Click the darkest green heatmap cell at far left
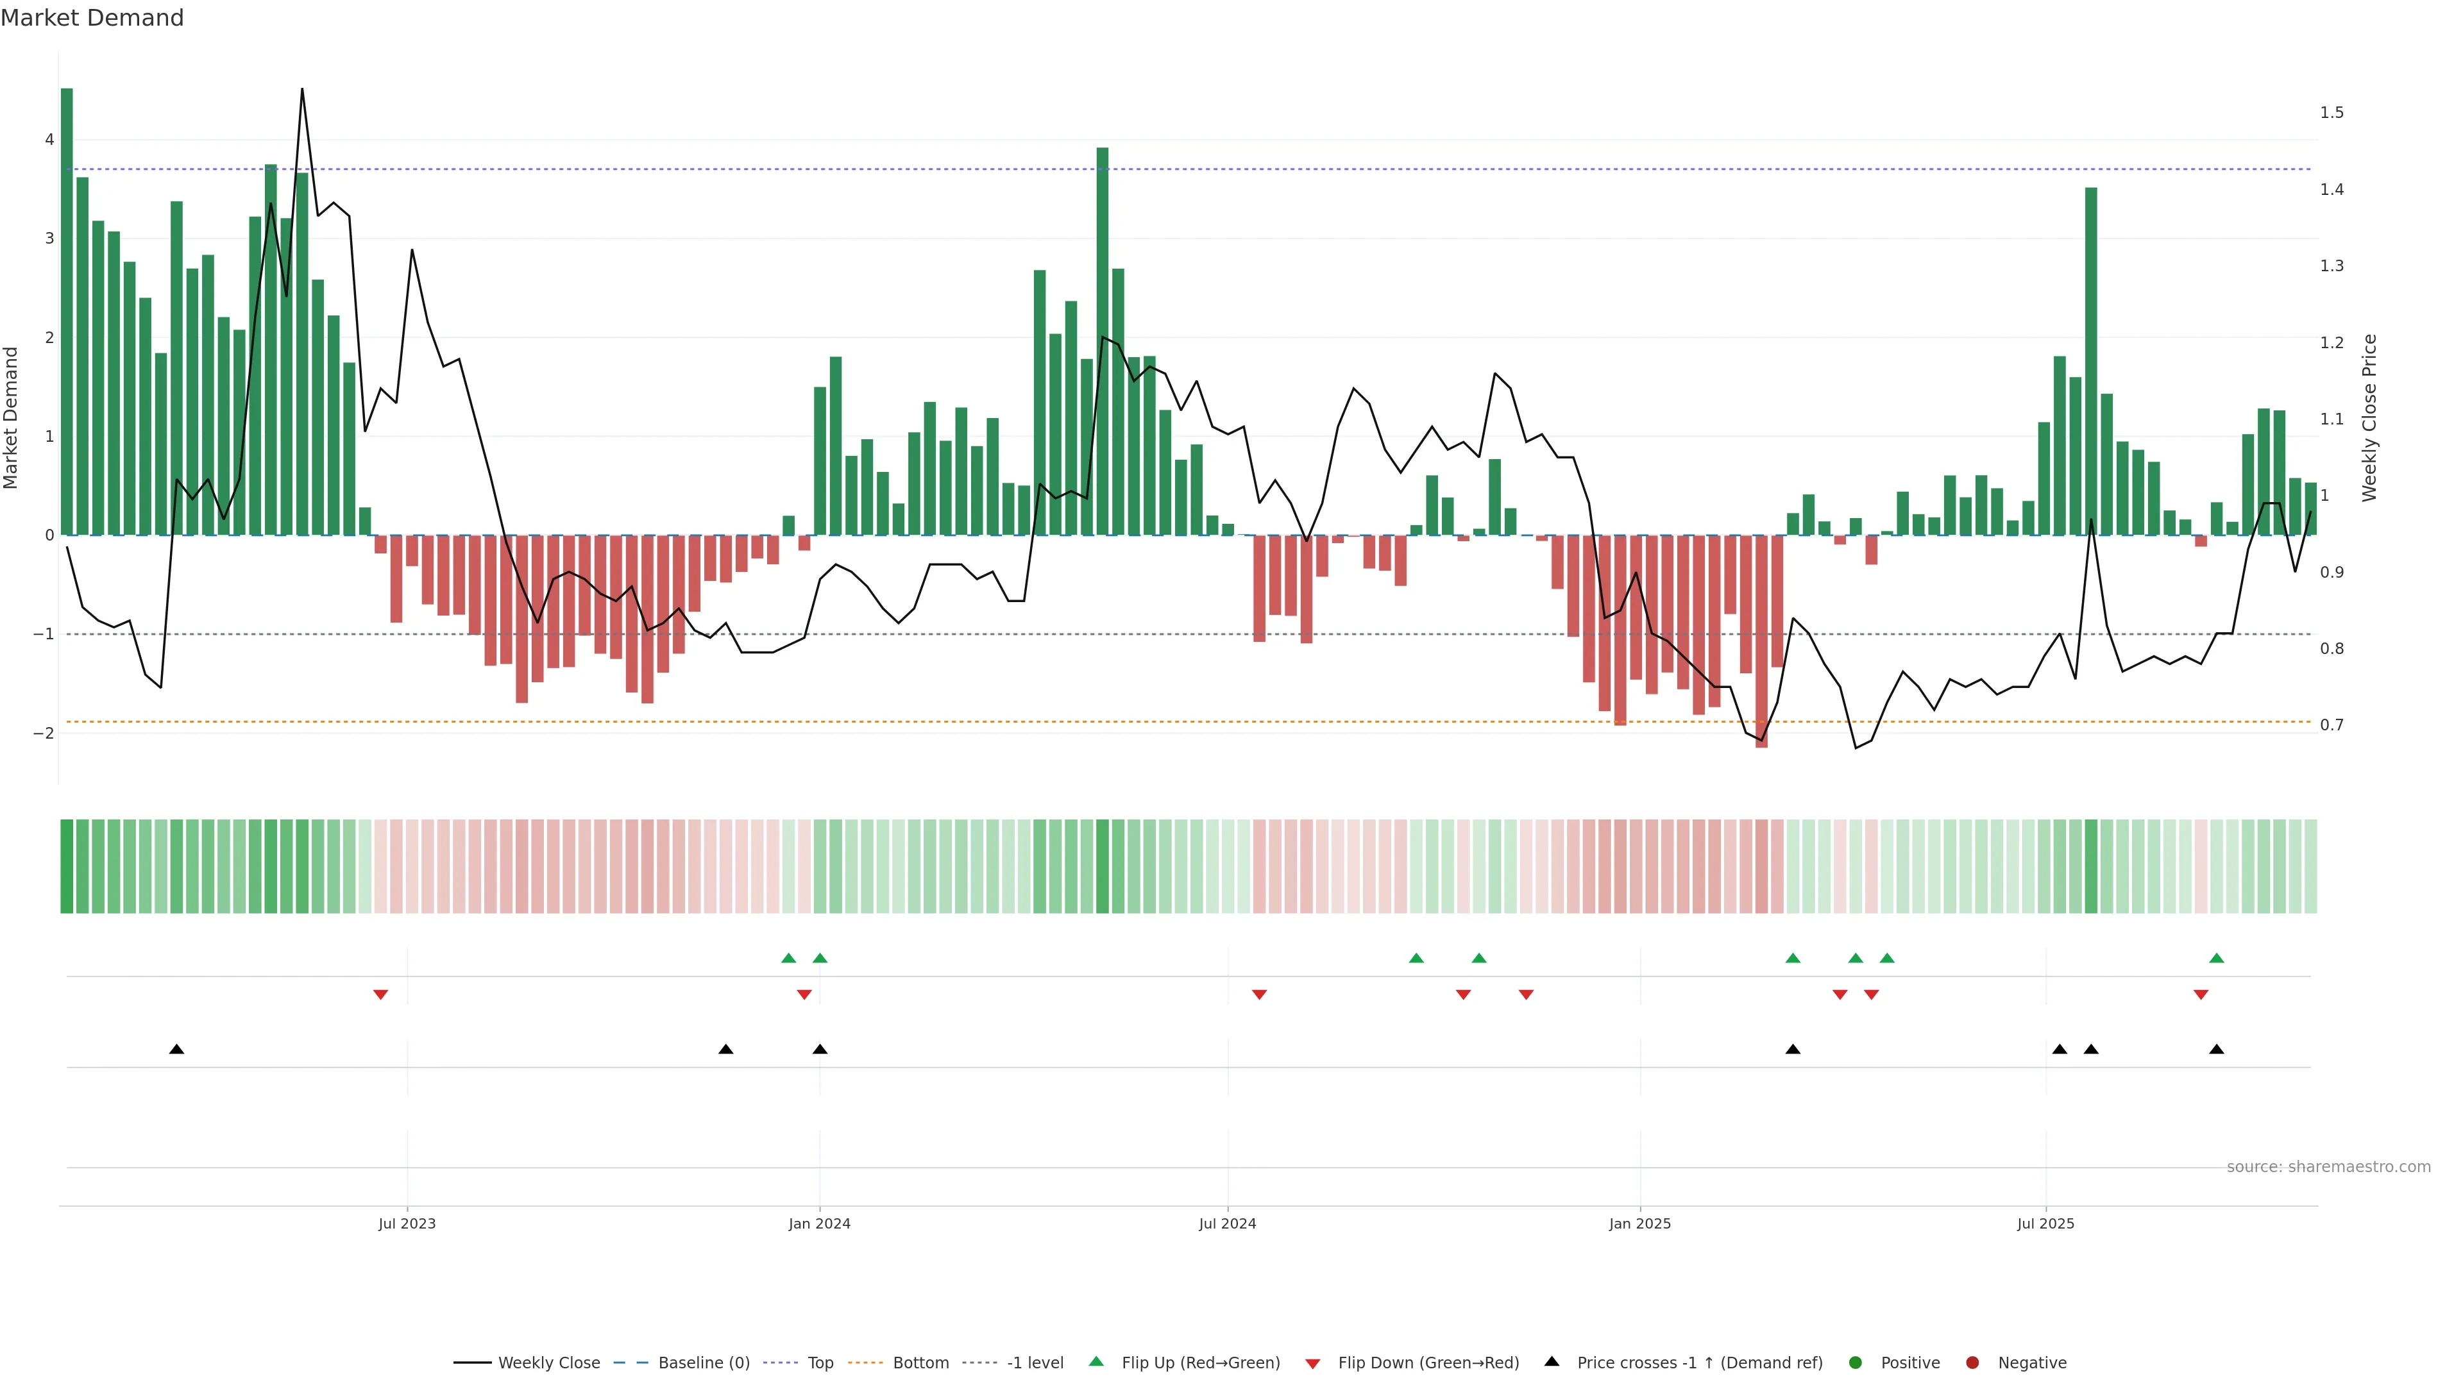Image resolution: width=2463 pixels, height=1385 pixels. pos(67,866)
